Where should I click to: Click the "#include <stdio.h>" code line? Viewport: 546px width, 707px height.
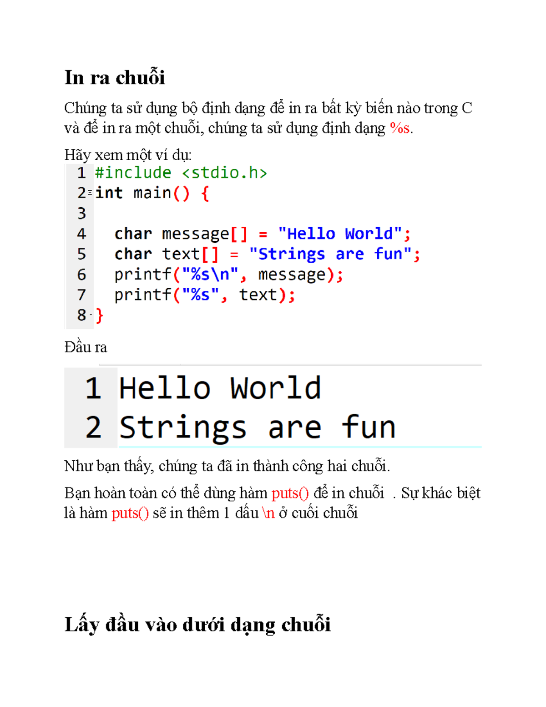pyautogui.click(x=181, y=173)
